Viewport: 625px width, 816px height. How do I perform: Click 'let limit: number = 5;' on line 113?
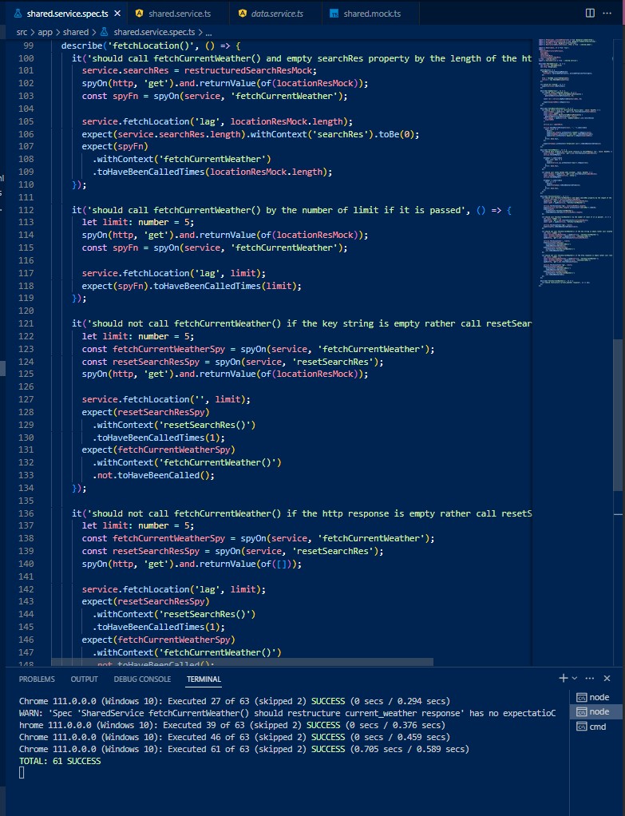click(x=138, y=222)
